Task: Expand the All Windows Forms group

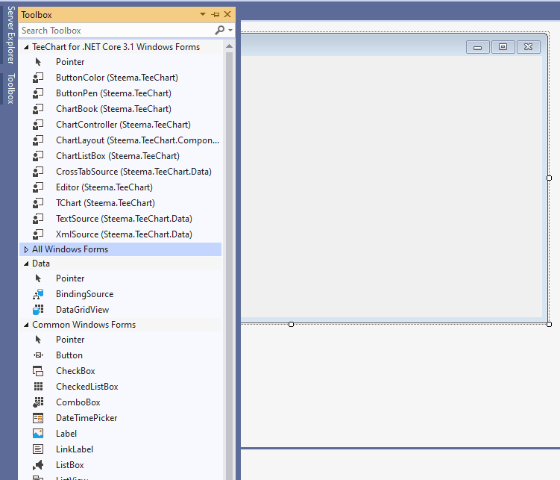Action: pyautogui.click(x=26, y=249)
